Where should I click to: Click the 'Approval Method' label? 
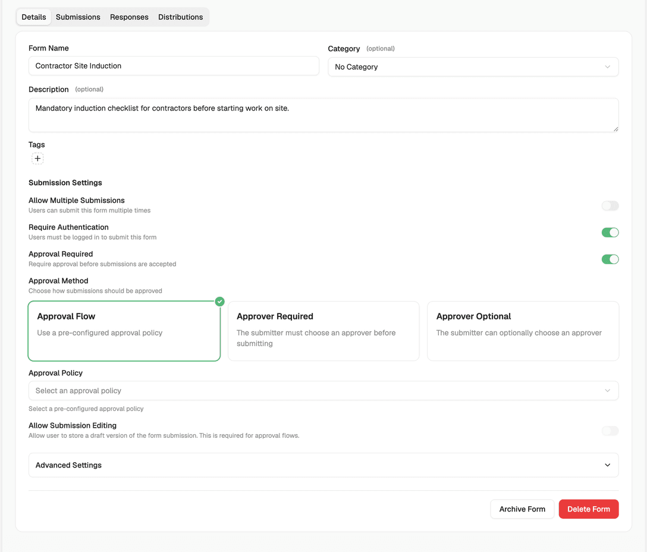[58, 281]
